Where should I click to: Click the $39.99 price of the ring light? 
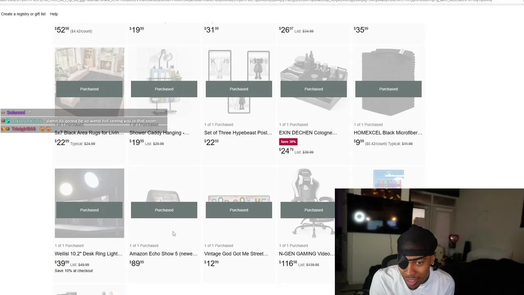pyautogui.click(x=62, y=263)
